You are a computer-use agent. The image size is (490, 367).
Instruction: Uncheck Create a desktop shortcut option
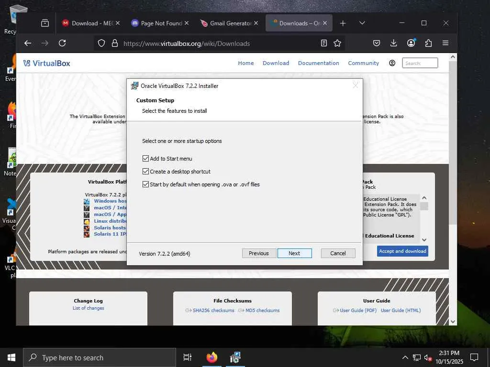tap(145, 172)
